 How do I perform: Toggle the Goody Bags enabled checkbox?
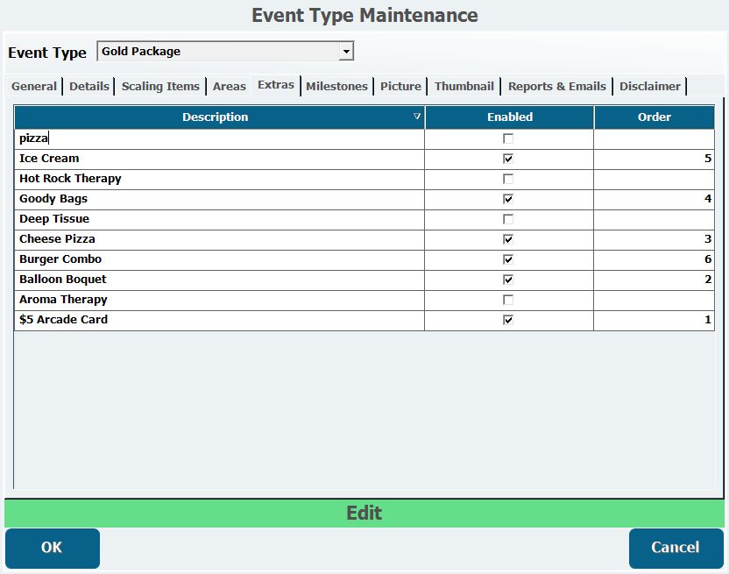tap(508, 199)
